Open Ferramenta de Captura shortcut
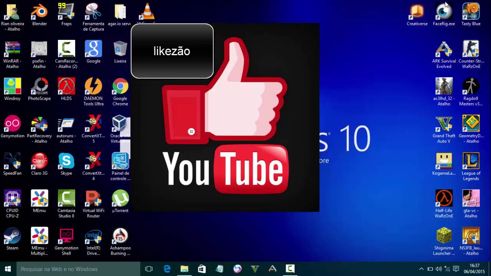The height and width of the screenshot is (276, 491). click(93, 17)
